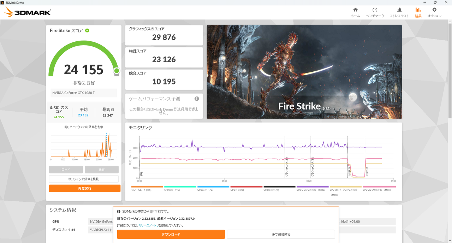Click the ディスプレイ #1 row label
Viewport: 452px width, 243px height.
coord(64,230)
